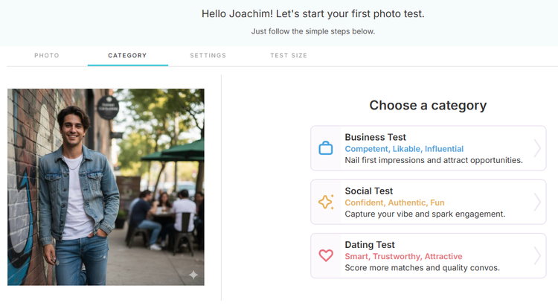The width and height of the screenshot is (558, 306).
Task: Click the 'Competent, Likable, Influential' traits text
Action: pos(404,149)
